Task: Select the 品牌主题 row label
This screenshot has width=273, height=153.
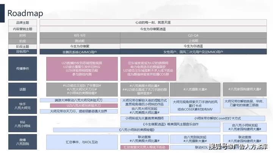Action: (x=23, y=23)
